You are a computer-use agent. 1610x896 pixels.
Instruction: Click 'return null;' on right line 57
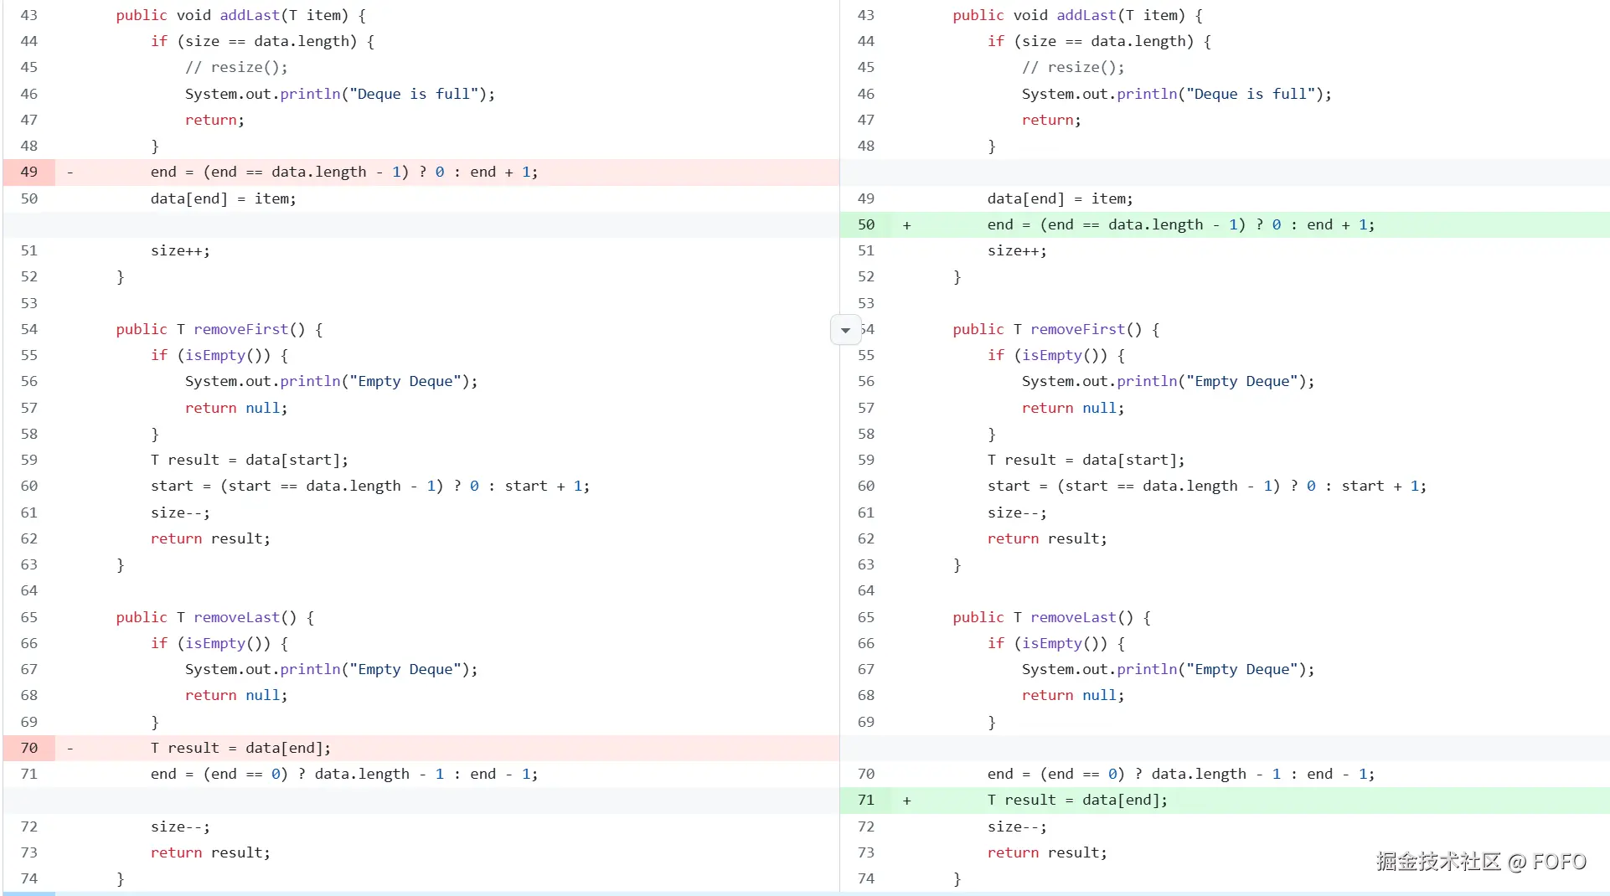coord(1073,409)
